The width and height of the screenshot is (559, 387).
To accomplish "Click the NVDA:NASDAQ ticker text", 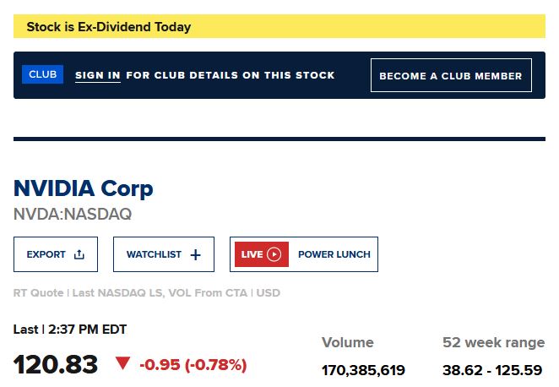I will tap(73, 214).
